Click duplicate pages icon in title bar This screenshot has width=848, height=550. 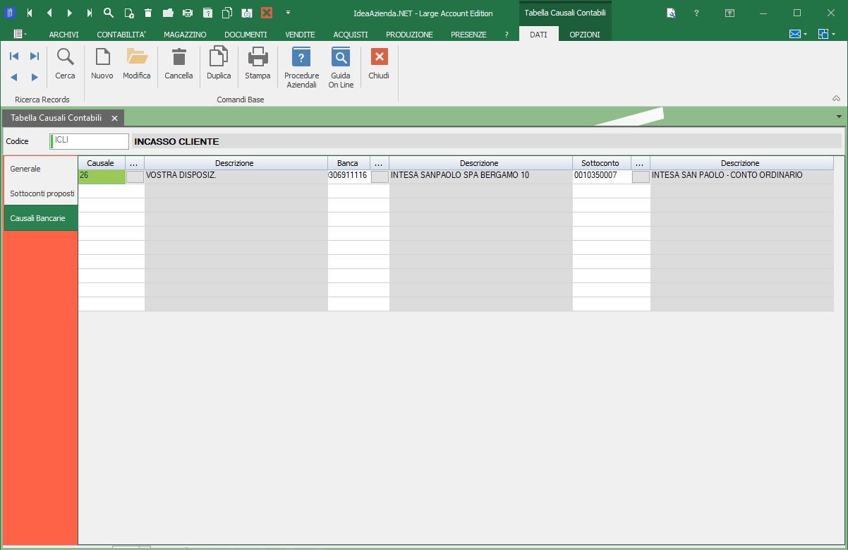click(227, 13)
